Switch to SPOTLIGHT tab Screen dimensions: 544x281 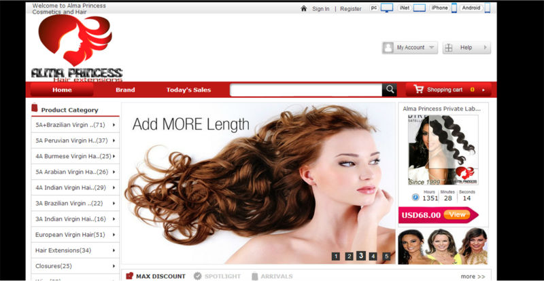(x=222, y=276)
